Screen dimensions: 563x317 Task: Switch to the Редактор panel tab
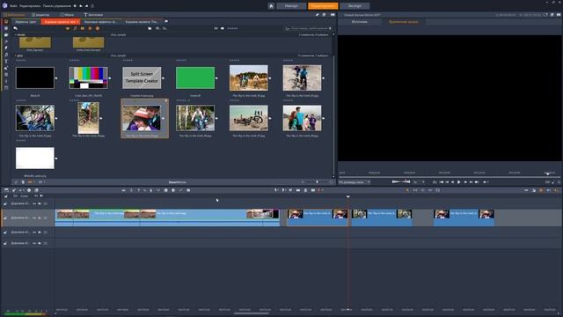pos(40,15)
